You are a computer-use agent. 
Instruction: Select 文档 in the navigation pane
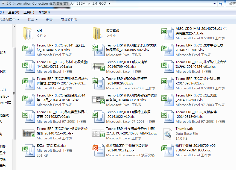pos(3,159)
